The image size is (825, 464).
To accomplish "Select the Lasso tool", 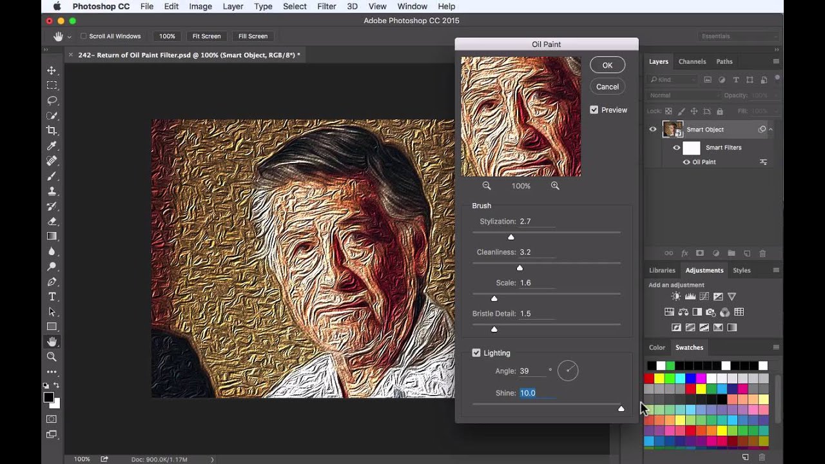I will tap(52, 101).
